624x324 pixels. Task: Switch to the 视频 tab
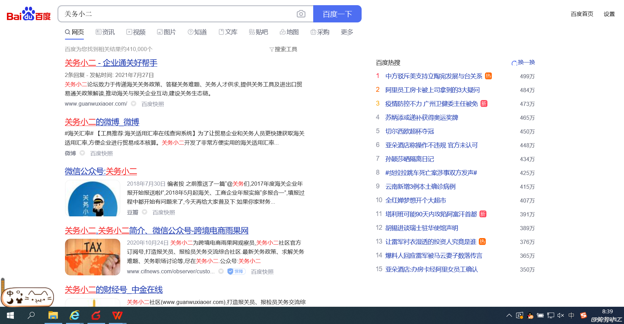click(x=136, y=32)
